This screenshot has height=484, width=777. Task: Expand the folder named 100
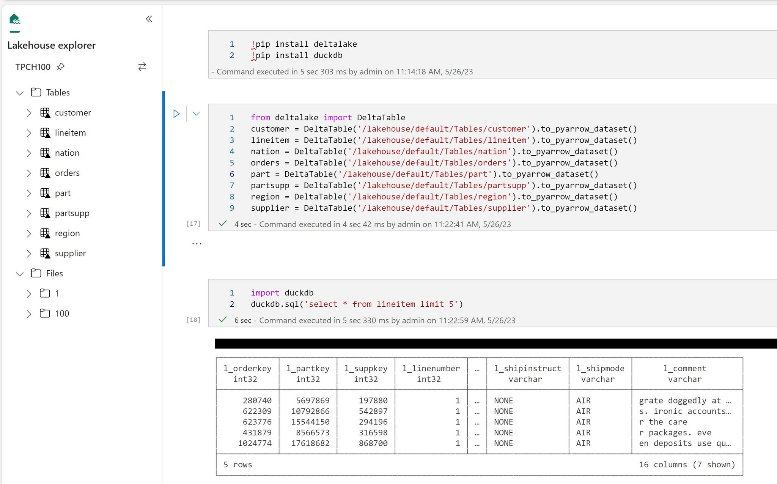tap(29, 314)
